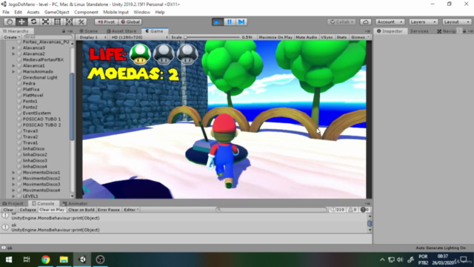Expand the Alavanca3 object
Screen dimensions: 474x267
pos(13,47)
